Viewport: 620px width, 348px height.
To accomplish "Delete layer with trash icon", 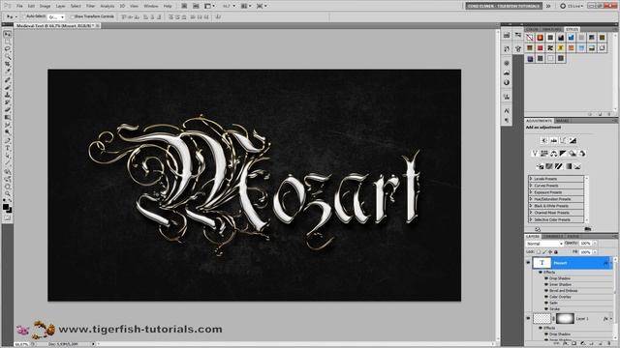I will pos(609,344).
